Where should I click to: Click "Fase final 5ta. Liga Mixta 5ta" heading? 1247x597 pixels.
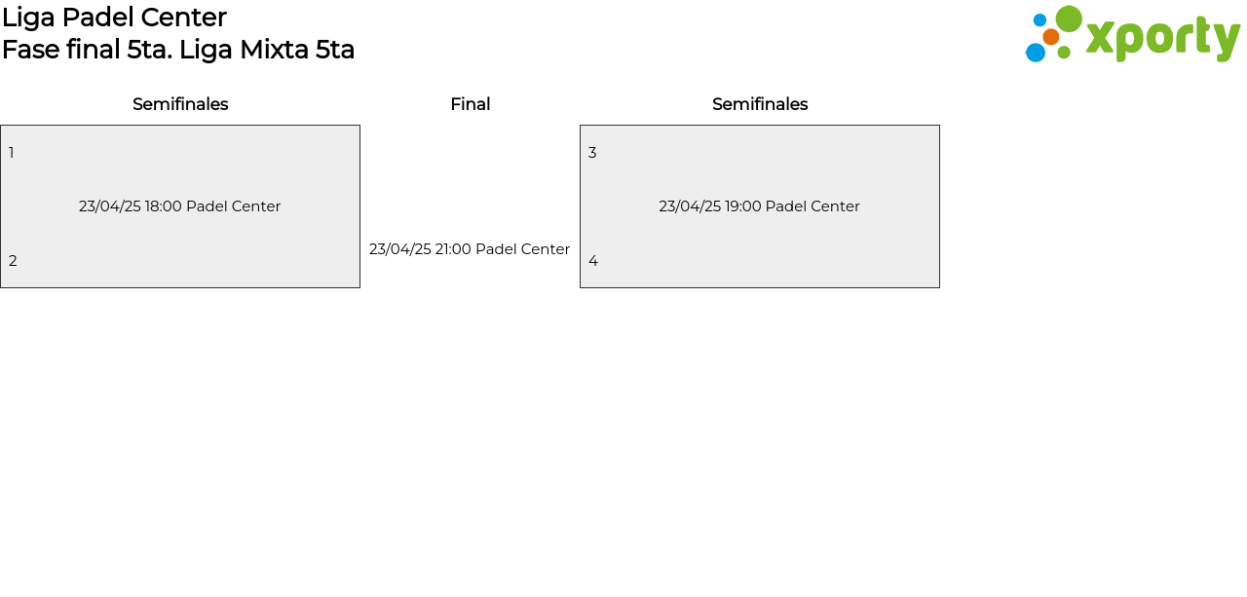pos(178,50)
